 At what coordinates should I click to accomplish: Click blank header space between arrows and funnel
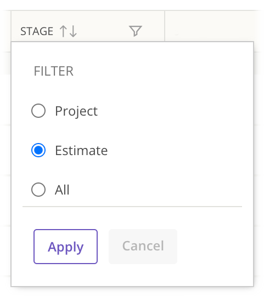(x=103, y=31)
